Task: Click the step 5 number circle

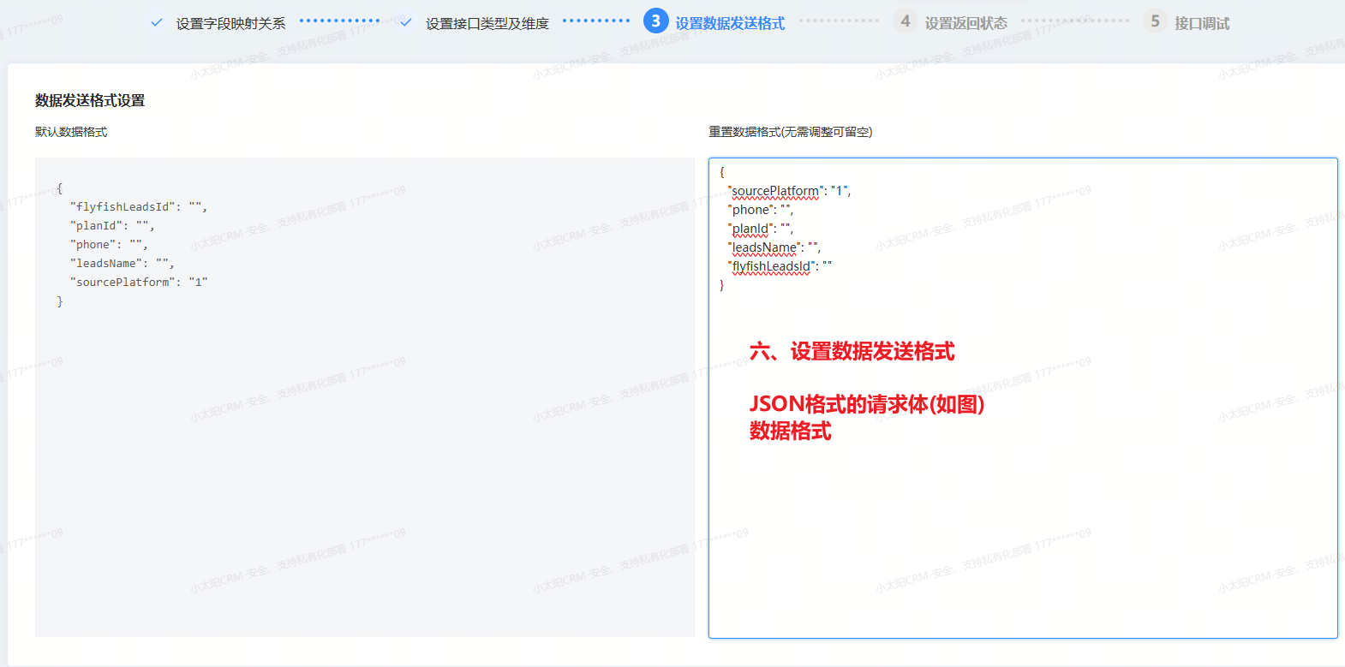Action: [x=1156, y=21]
